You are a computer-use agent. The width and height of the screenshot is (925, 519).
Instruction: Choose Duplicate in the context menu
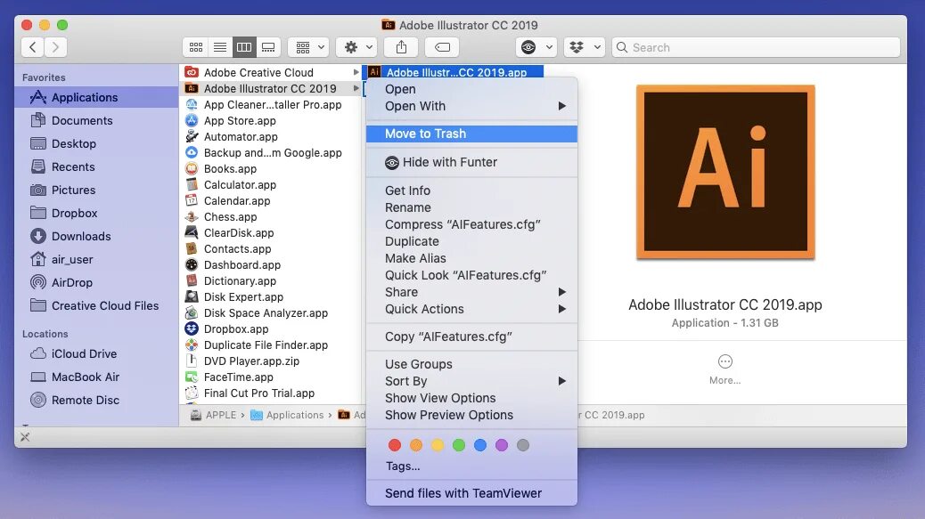tap(471, 241)
